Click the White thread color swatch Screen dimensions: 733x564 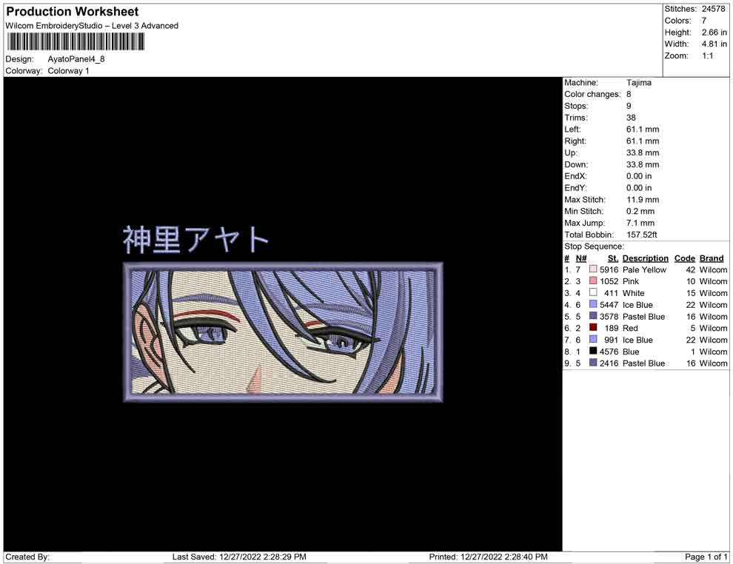click(593, 292)
